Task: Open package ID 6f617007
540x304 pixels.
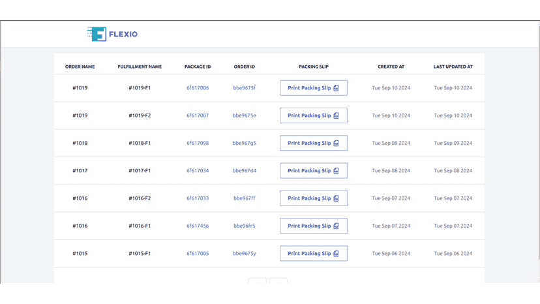Action: (x=198, y=115)
